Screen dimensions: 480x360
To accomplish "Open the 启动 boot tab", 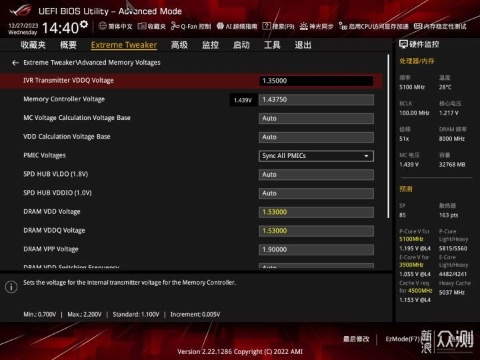I will click(241, 45).
